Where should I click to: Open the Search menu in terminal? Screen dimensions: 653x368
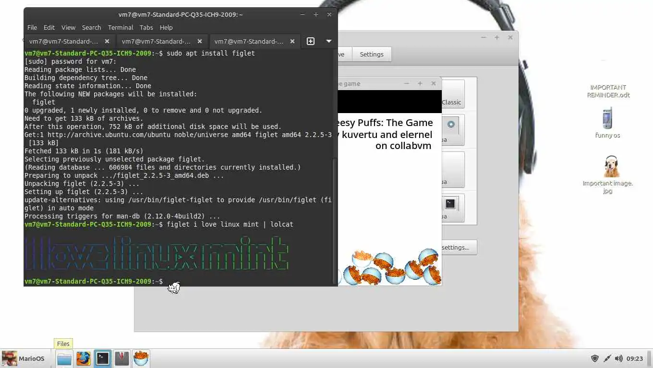click(91, 27)
